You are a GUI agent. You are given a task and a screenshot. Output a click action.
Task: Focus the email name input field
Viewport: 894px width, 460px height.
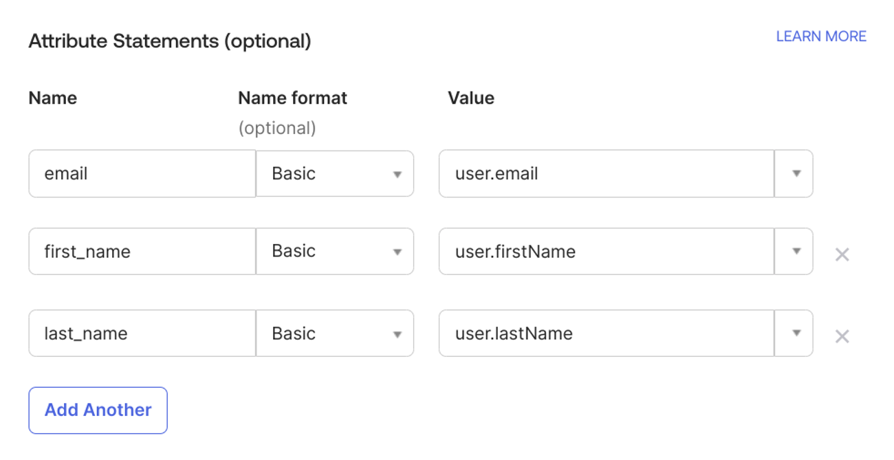click(142, 174)
